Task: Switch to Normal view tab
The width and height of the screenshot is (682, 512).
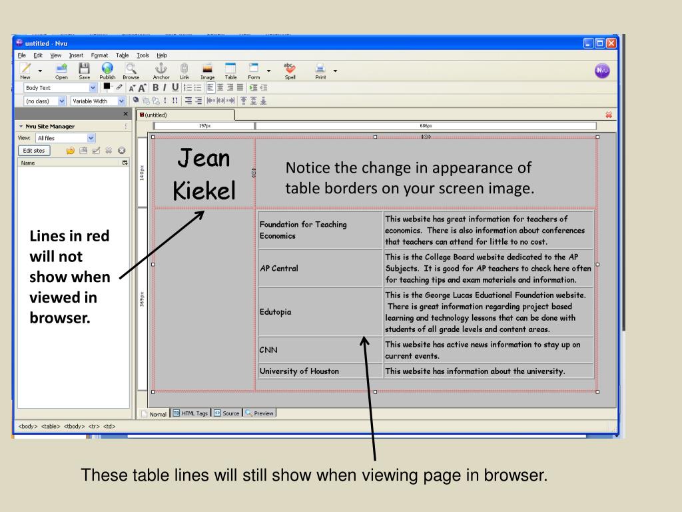Action: (x=154, y=413)
